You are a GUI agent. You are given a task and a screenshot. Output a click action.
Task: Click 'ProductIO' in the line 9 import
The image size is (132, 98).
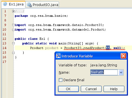(94, 25)
